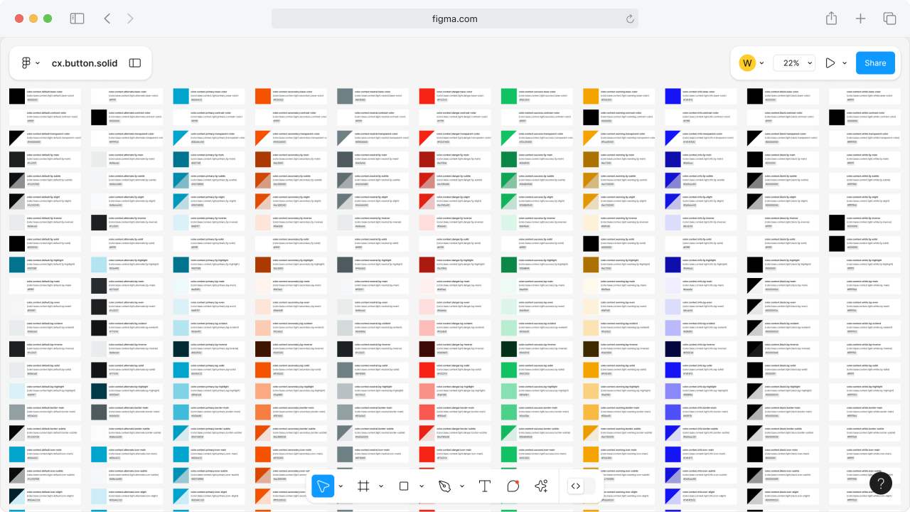The height and width of the screenshot is (512, 910).
Task: Expand Pen tool options chevron
Action: [462, 486]
